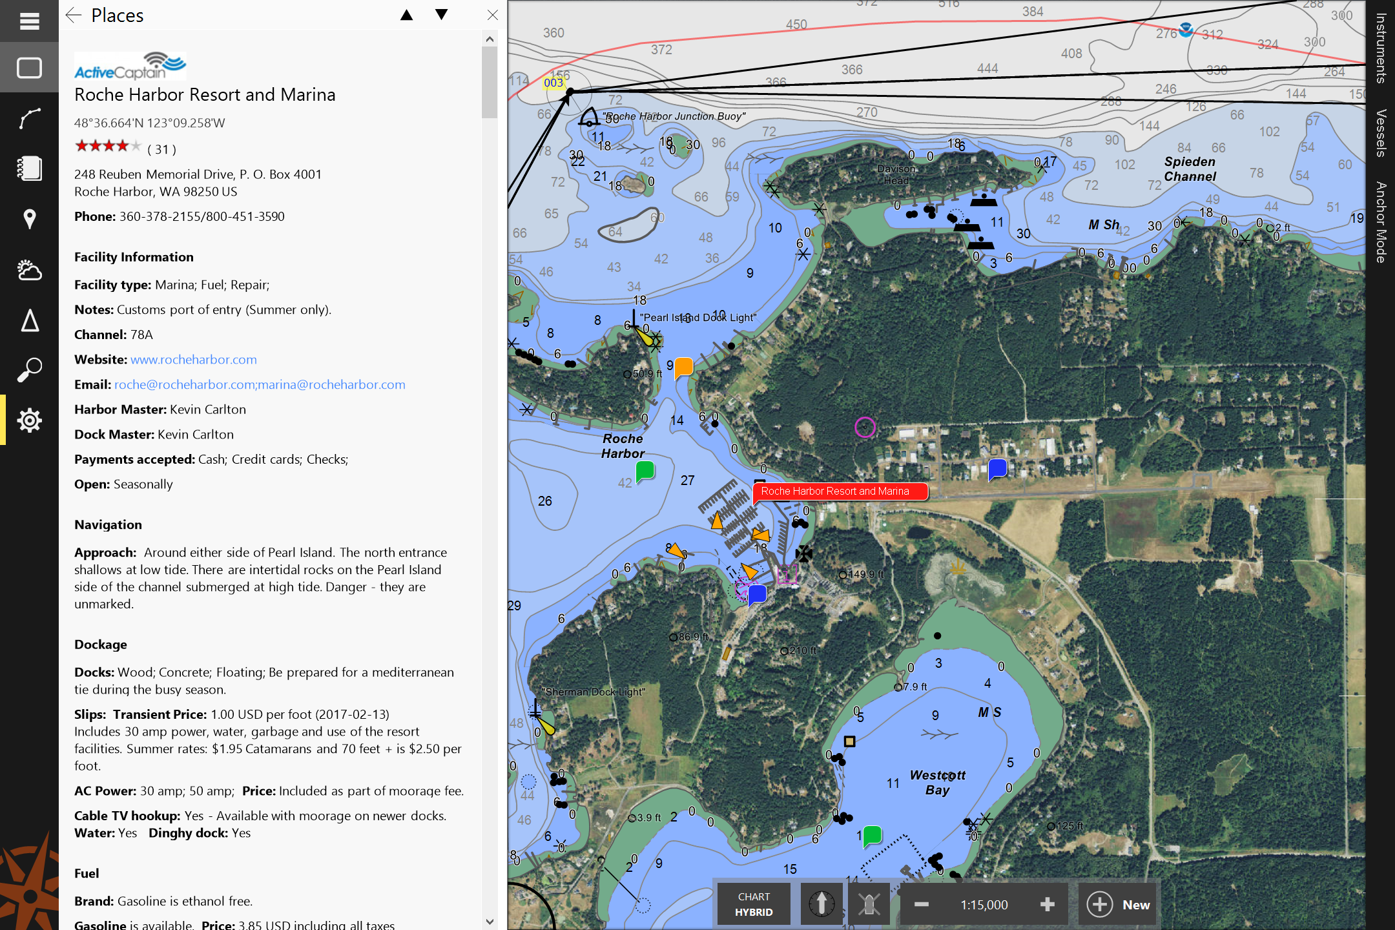Open www.rocheharbor.com website link
This screenshot has height=930, width=1395.
point(191,359)
